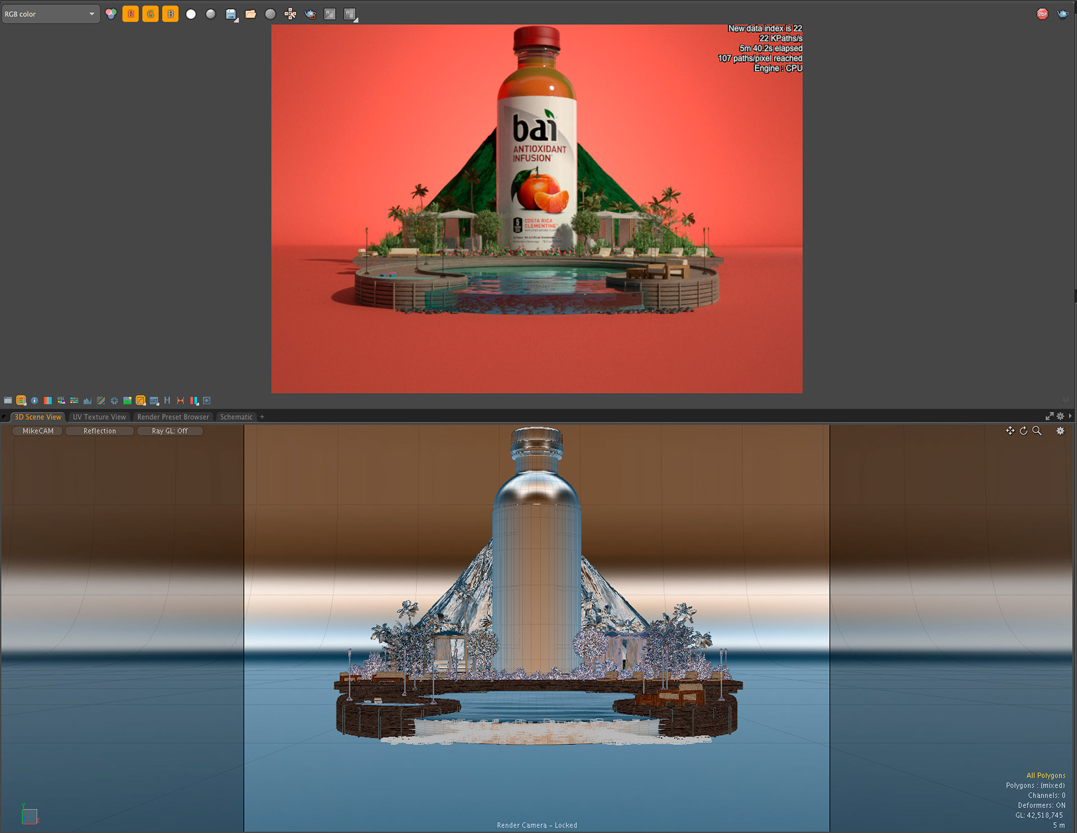
Task: Click the save image floppy disk icon
Action: click(x=231, y=14)
